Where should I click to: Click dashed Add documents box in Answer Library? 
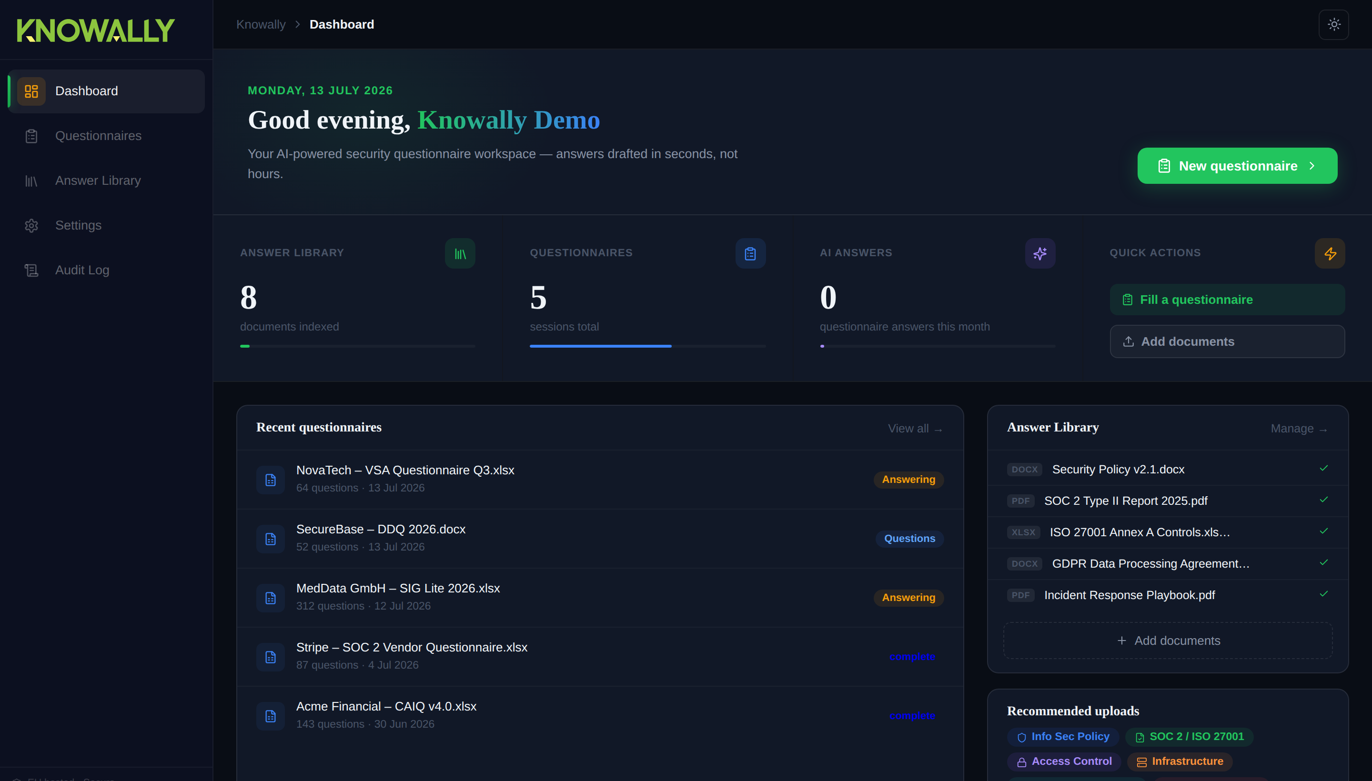click(1168, 641)
